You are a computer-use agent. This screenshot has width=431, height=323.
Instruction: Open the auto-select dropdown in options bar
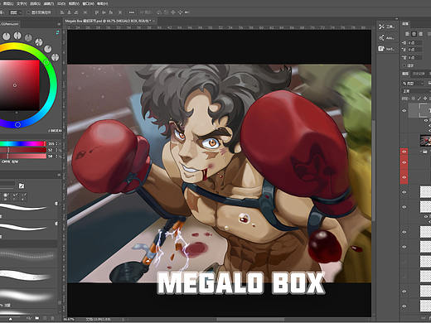point(16,12)
